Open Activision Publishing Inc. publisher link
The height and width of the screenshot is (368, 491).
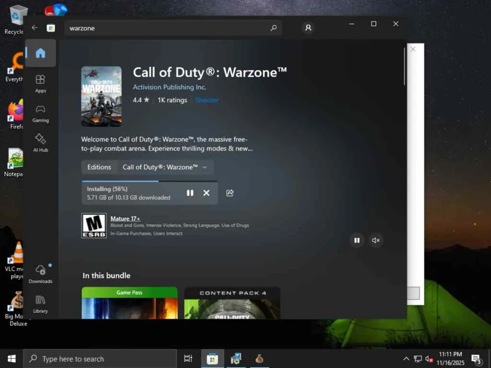(169, 87)
